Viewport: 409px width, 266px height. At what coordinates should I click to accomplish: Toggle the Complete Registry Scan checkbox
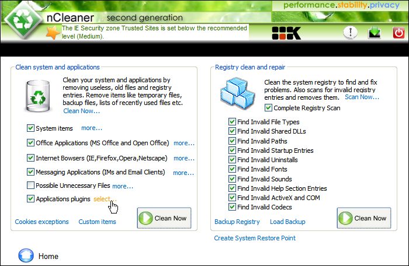268,107
